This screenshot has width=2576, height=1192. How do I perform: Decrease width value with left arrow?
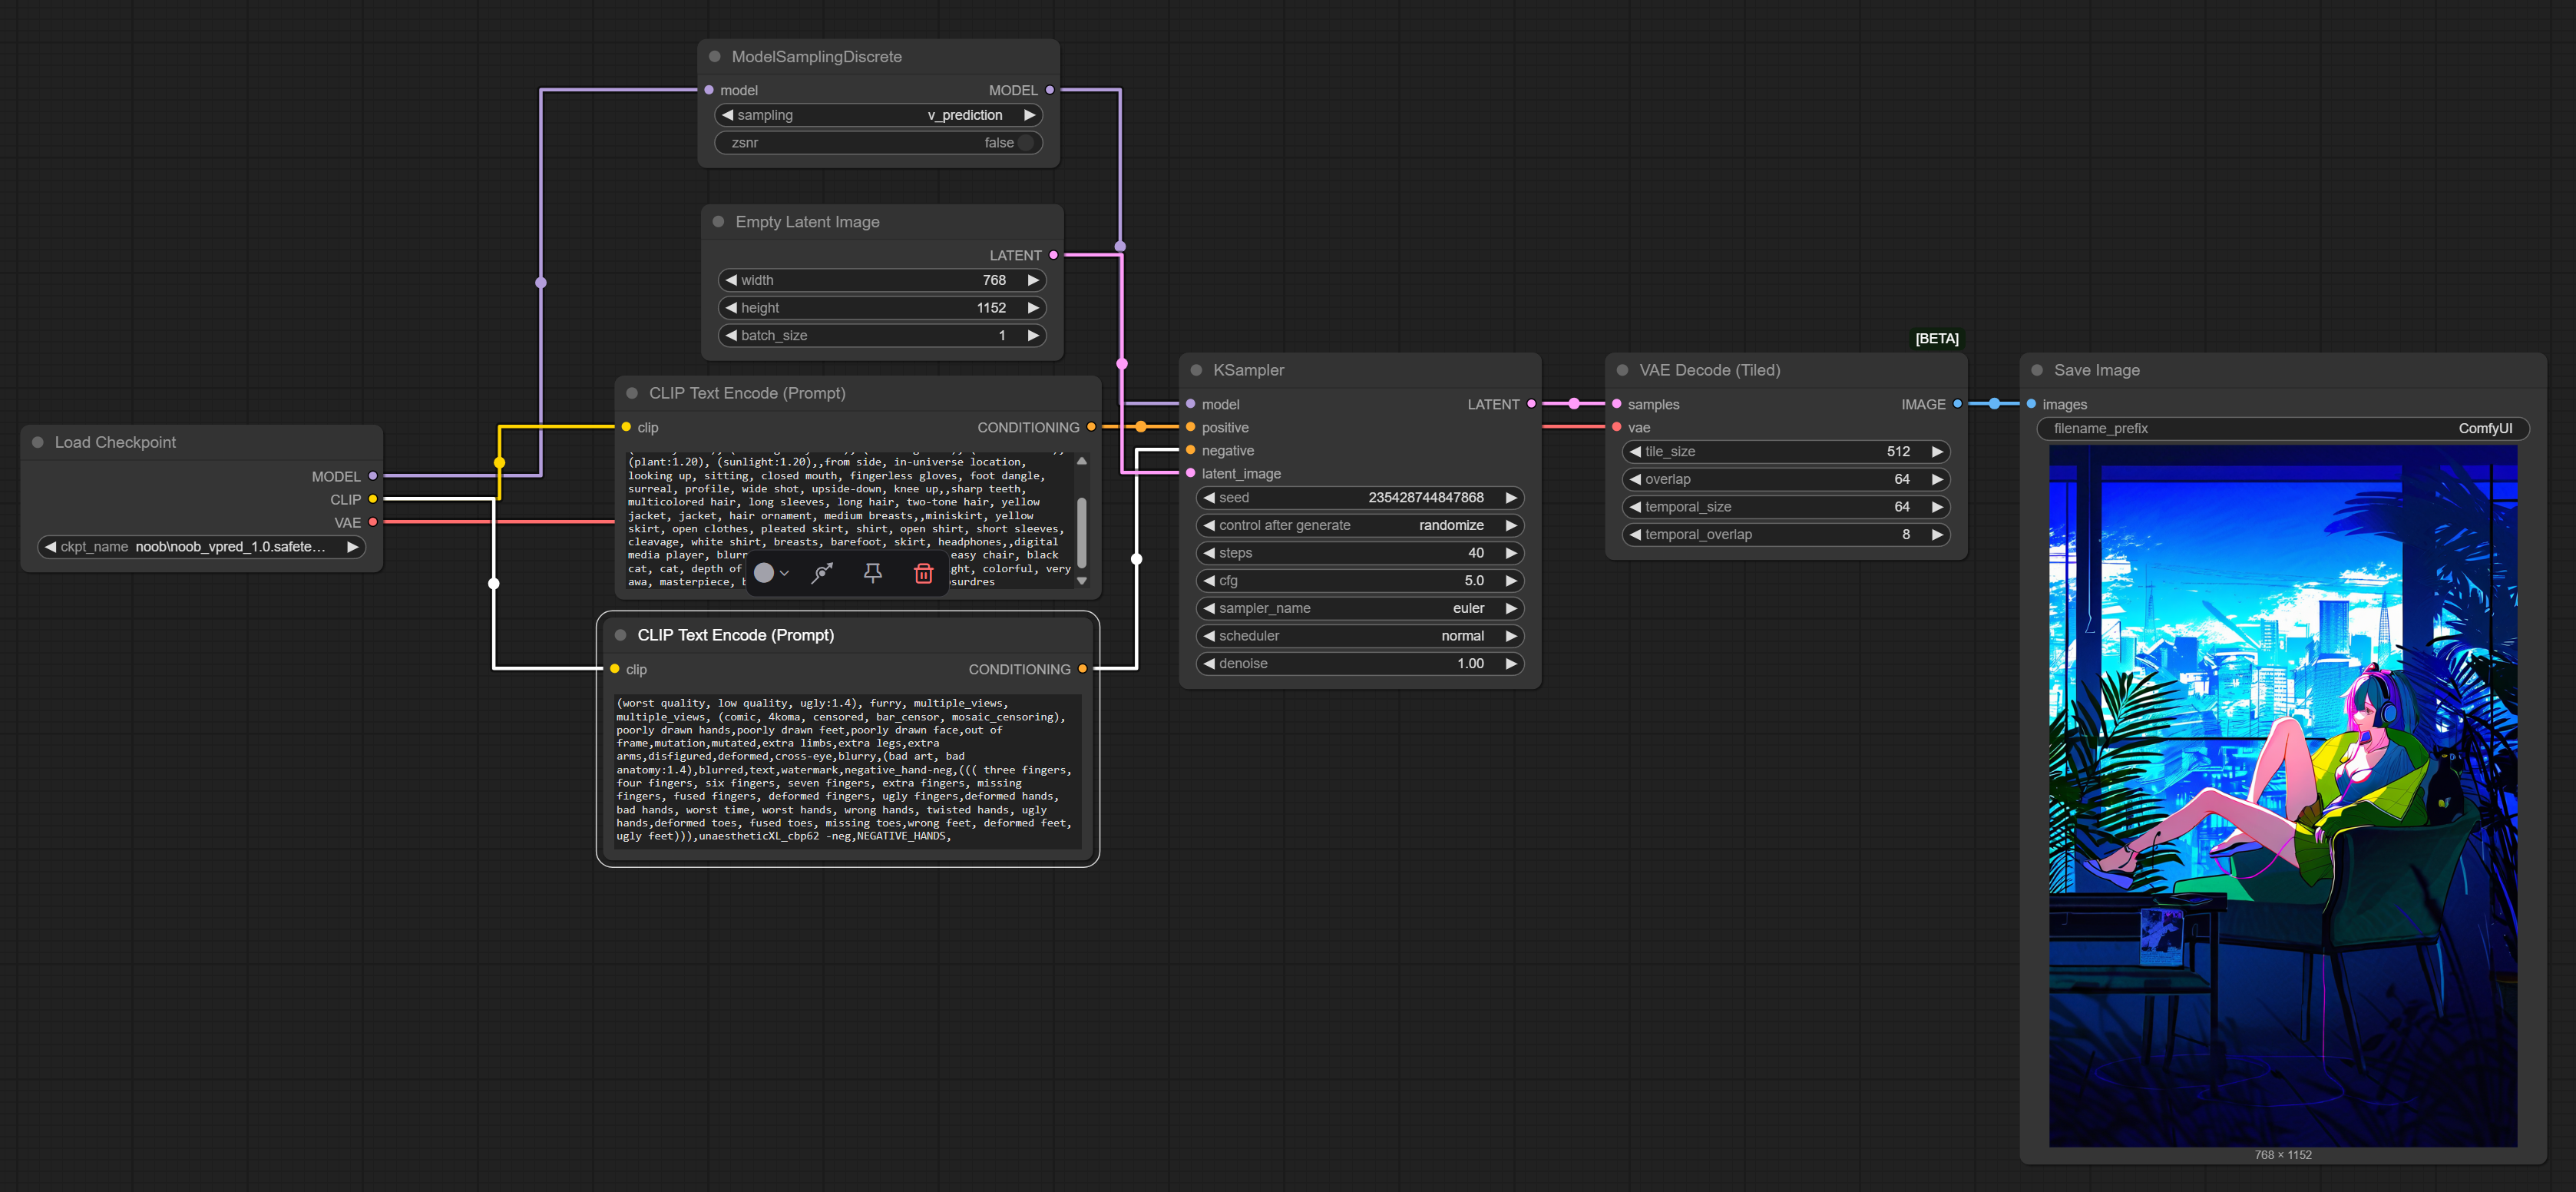[731, 280]
